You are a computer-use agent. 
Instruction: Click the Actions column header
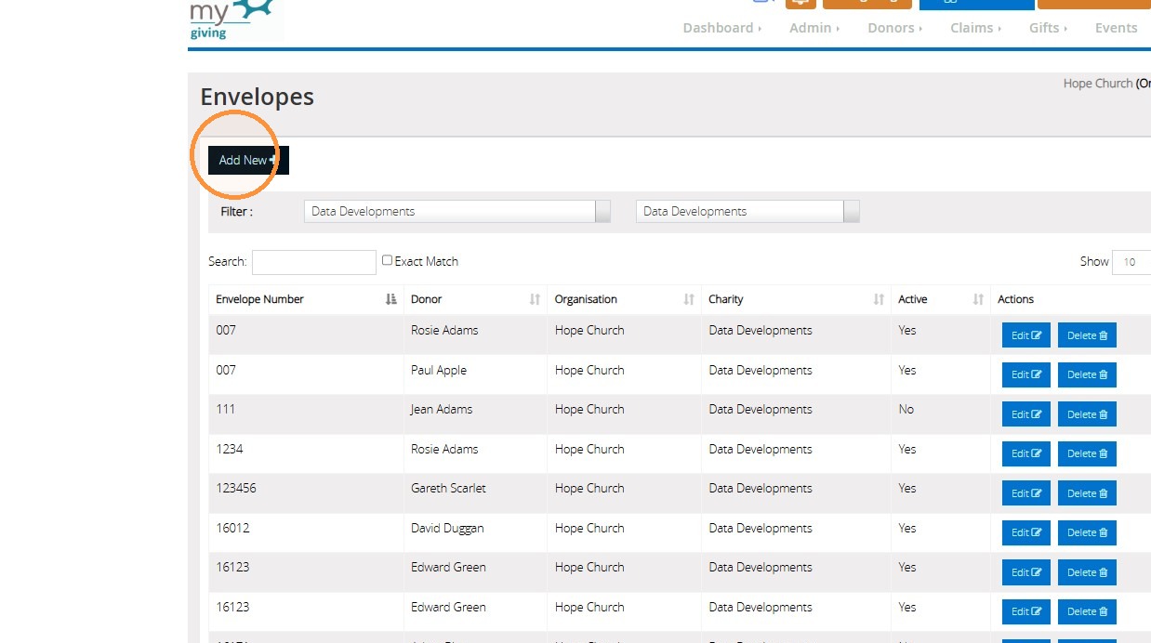click(x=1015, y=299)
